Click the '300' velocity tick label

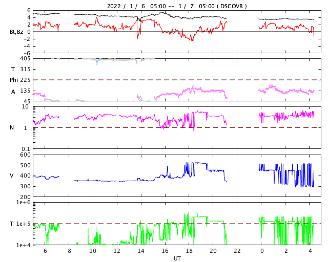(25, 186)
